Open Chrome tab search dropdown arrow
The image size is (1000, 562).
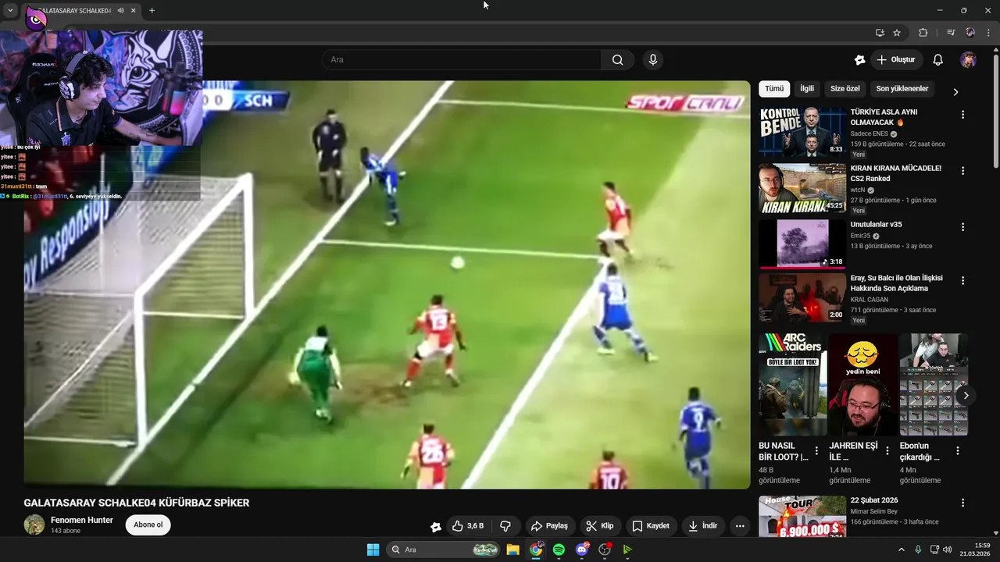tap(10, 11)
